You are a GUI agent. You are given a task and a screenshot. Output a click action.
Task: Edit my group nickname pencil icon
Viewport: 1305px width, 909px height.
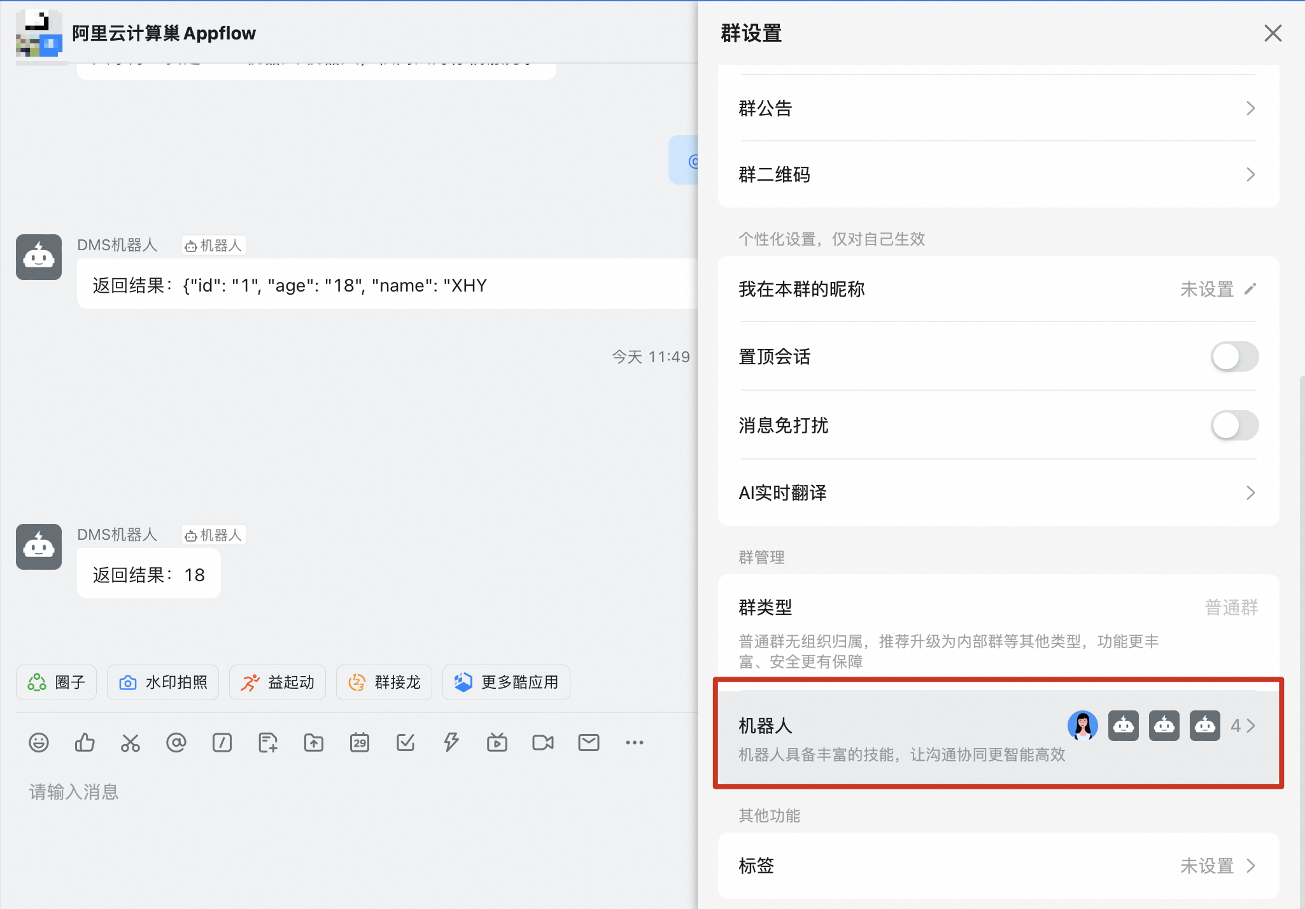point(1250,289)
